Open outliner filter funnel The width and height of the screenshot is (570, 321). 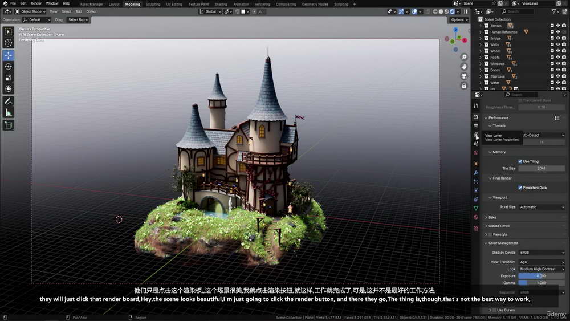point(553,11)
